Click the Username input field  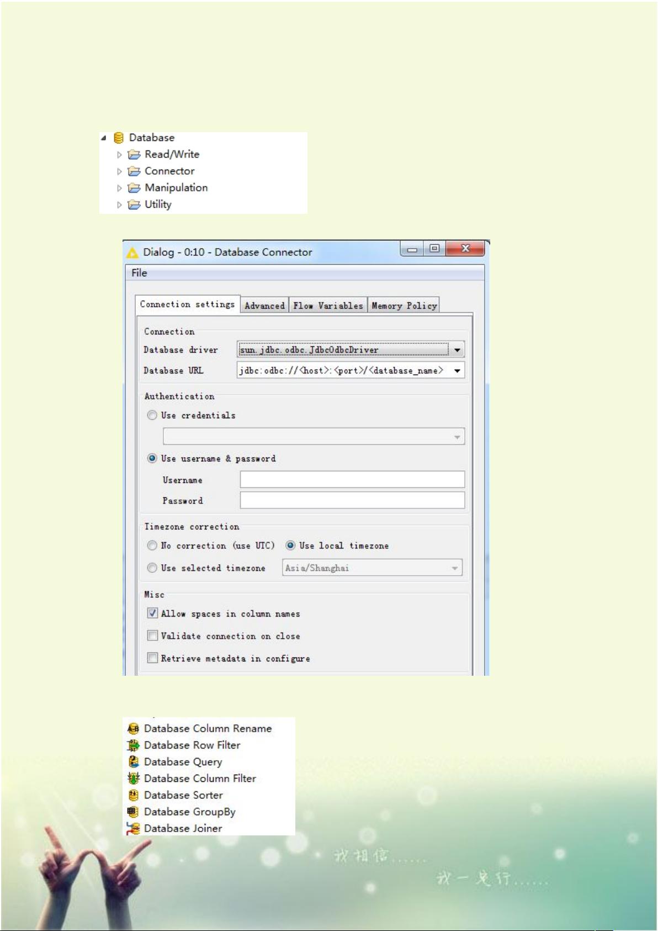click(352, 480)
